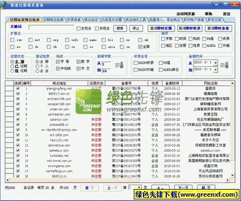Check the BAIDU外链 checkbox

(x=135, y=70)
